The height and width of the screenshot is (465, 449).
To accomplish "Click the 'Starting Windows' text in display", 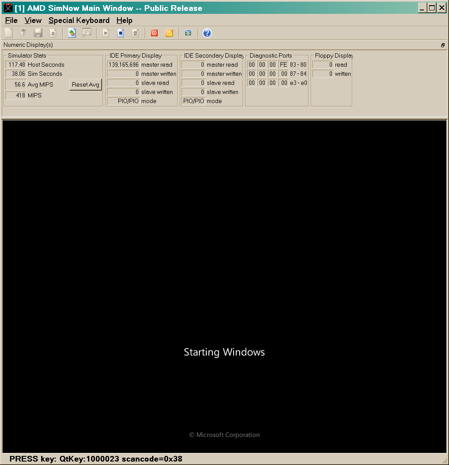I will point(224,352).
